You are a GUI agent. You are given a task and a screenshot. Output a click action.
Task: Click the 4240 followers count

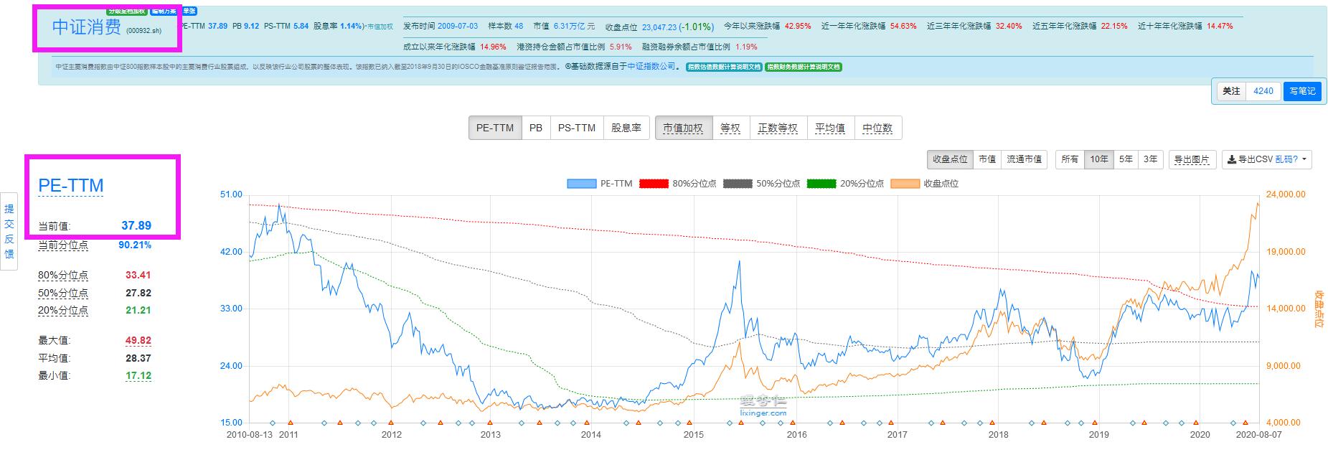[x=1263, y=91]
